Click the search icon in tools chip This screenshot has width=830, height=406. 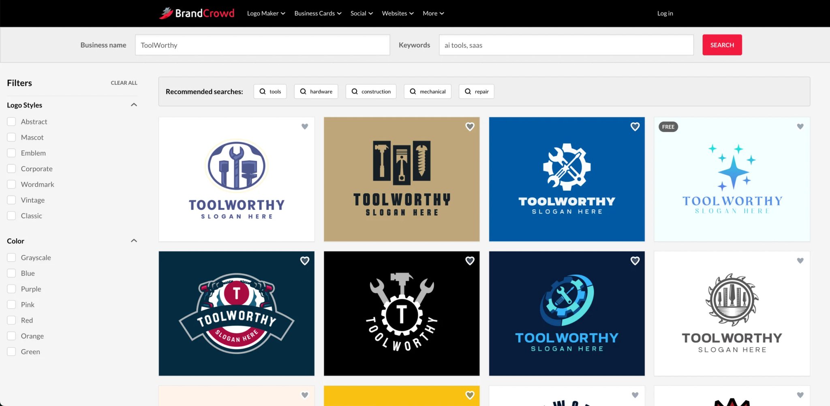[x=263, y=91]
